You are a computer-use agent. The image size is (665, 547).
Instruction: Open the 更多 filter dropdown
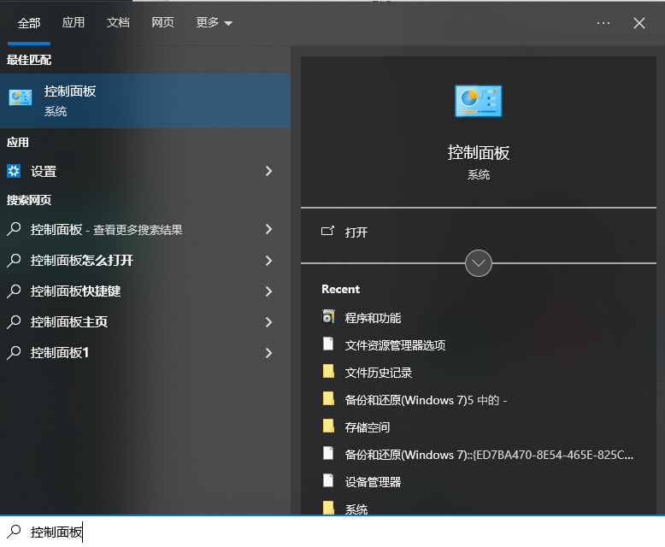(x=214, y=23)
